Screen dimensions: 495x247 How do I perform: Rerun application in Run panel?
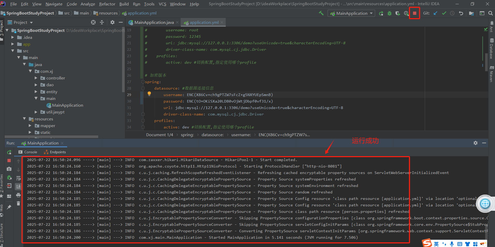9,152
